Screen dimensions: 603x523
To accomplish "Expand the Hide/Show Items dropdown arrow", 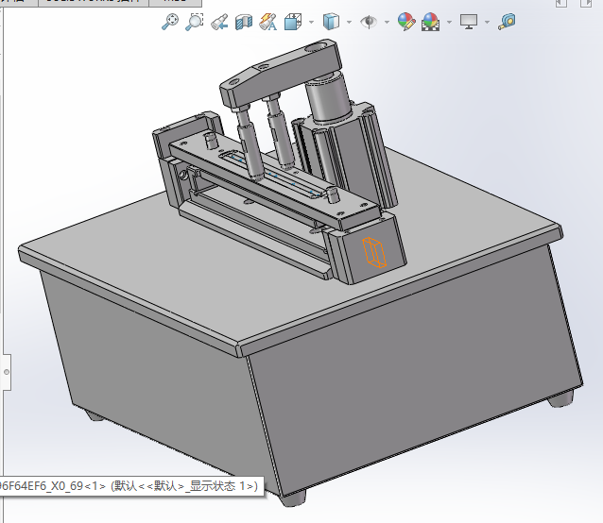I will coord(386,22).
